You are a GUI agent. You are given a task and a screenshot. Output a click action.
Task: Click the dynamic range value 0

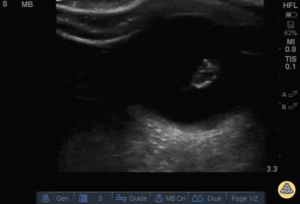click(100, 198)
